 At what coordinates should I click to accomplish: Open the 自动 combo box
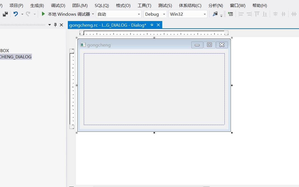(x=119, y=14)
